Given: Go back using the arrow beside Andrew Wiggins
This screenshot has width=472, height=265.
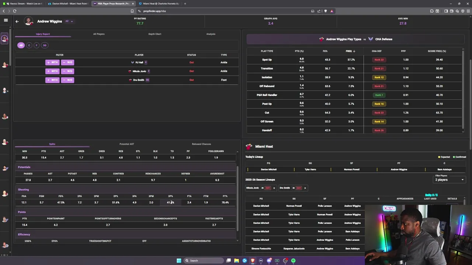Looking at the screenshot, I should pyautogui.click(x=17, y=21).
